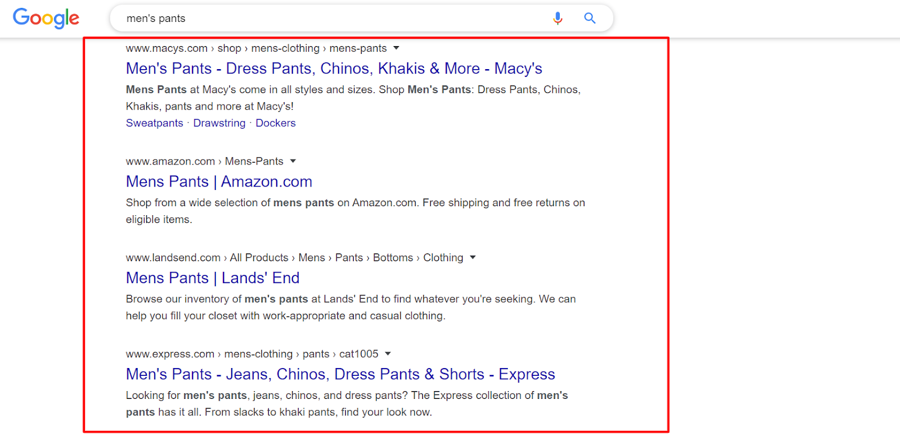This screenshot has width=900, height=445.
Task: Click the www.express.com breadcrumb URL text
Action: tap(252, 354)
